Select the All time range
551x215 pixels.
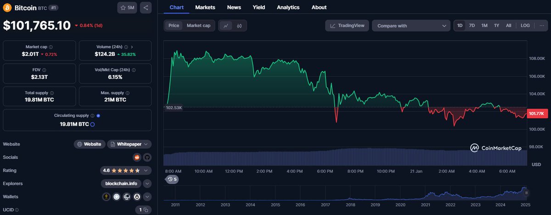coord(508,26)
